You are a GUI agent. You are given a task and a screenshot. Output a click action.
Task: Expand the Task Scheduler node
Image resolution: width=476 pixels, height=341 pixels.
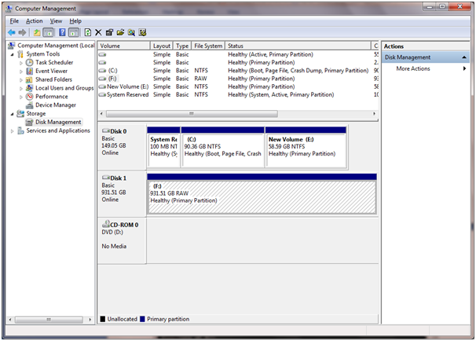(21, 62)
